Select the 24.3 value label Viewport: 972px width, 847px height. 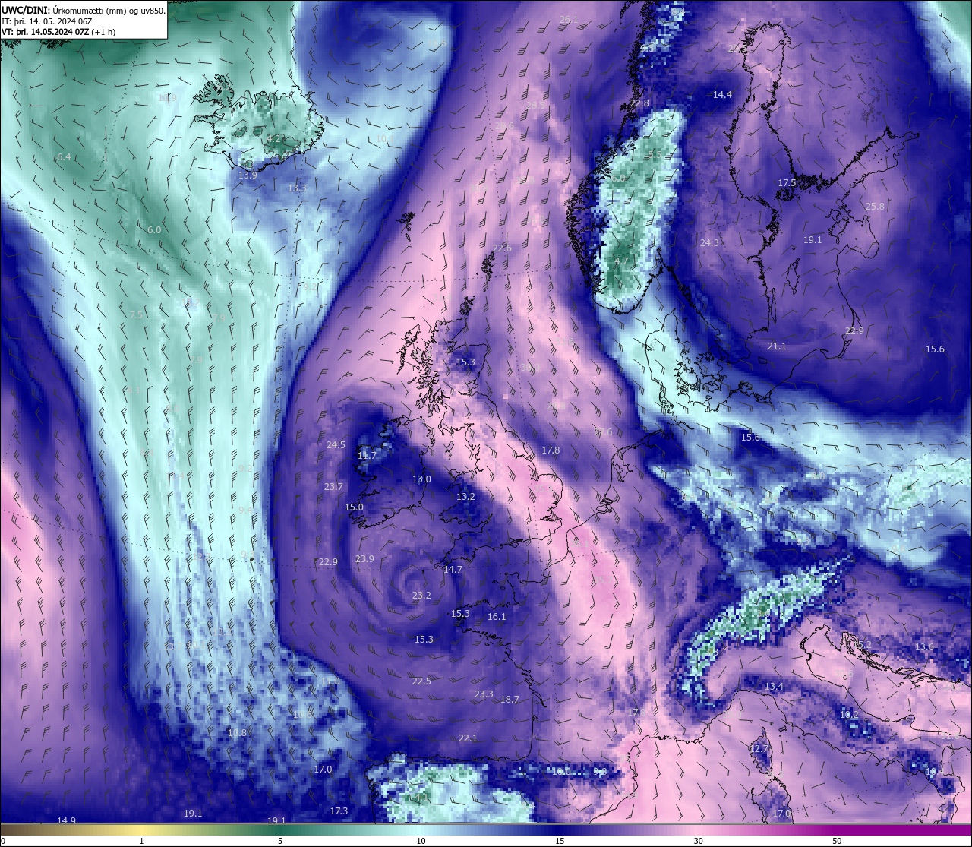pyautogui.click(x=709, y=242)
